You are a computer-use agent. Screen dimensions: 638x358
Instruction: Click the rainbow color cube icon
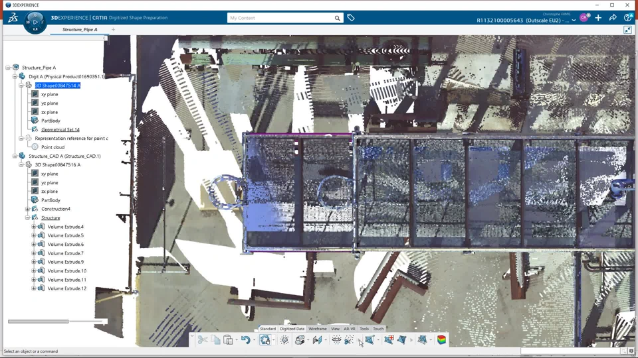click(x=441, y=339)
